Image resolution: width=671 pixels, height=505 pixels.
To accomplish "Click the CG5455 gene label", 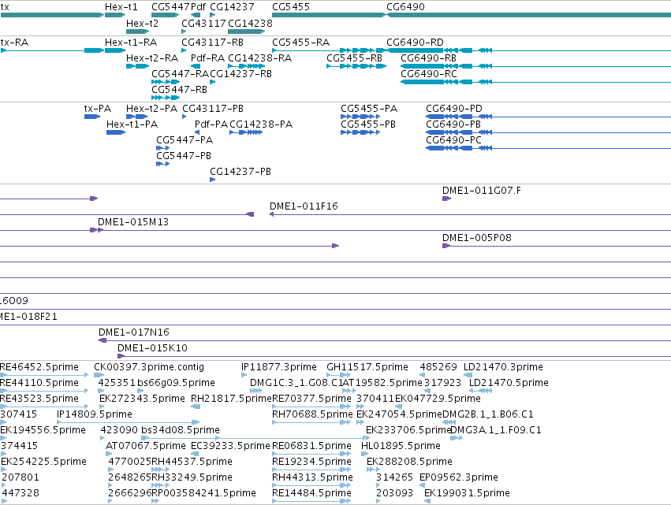I will pos(291,7).
